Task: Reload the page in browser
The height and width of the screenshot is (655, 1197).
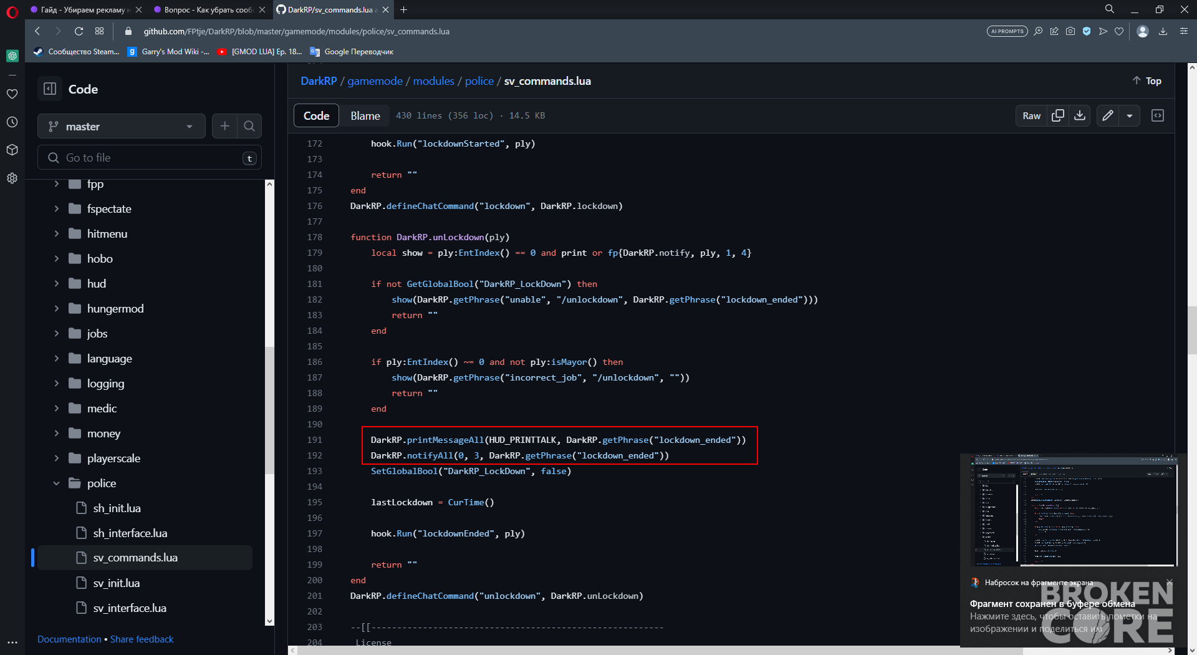Action: pos(79,31)
